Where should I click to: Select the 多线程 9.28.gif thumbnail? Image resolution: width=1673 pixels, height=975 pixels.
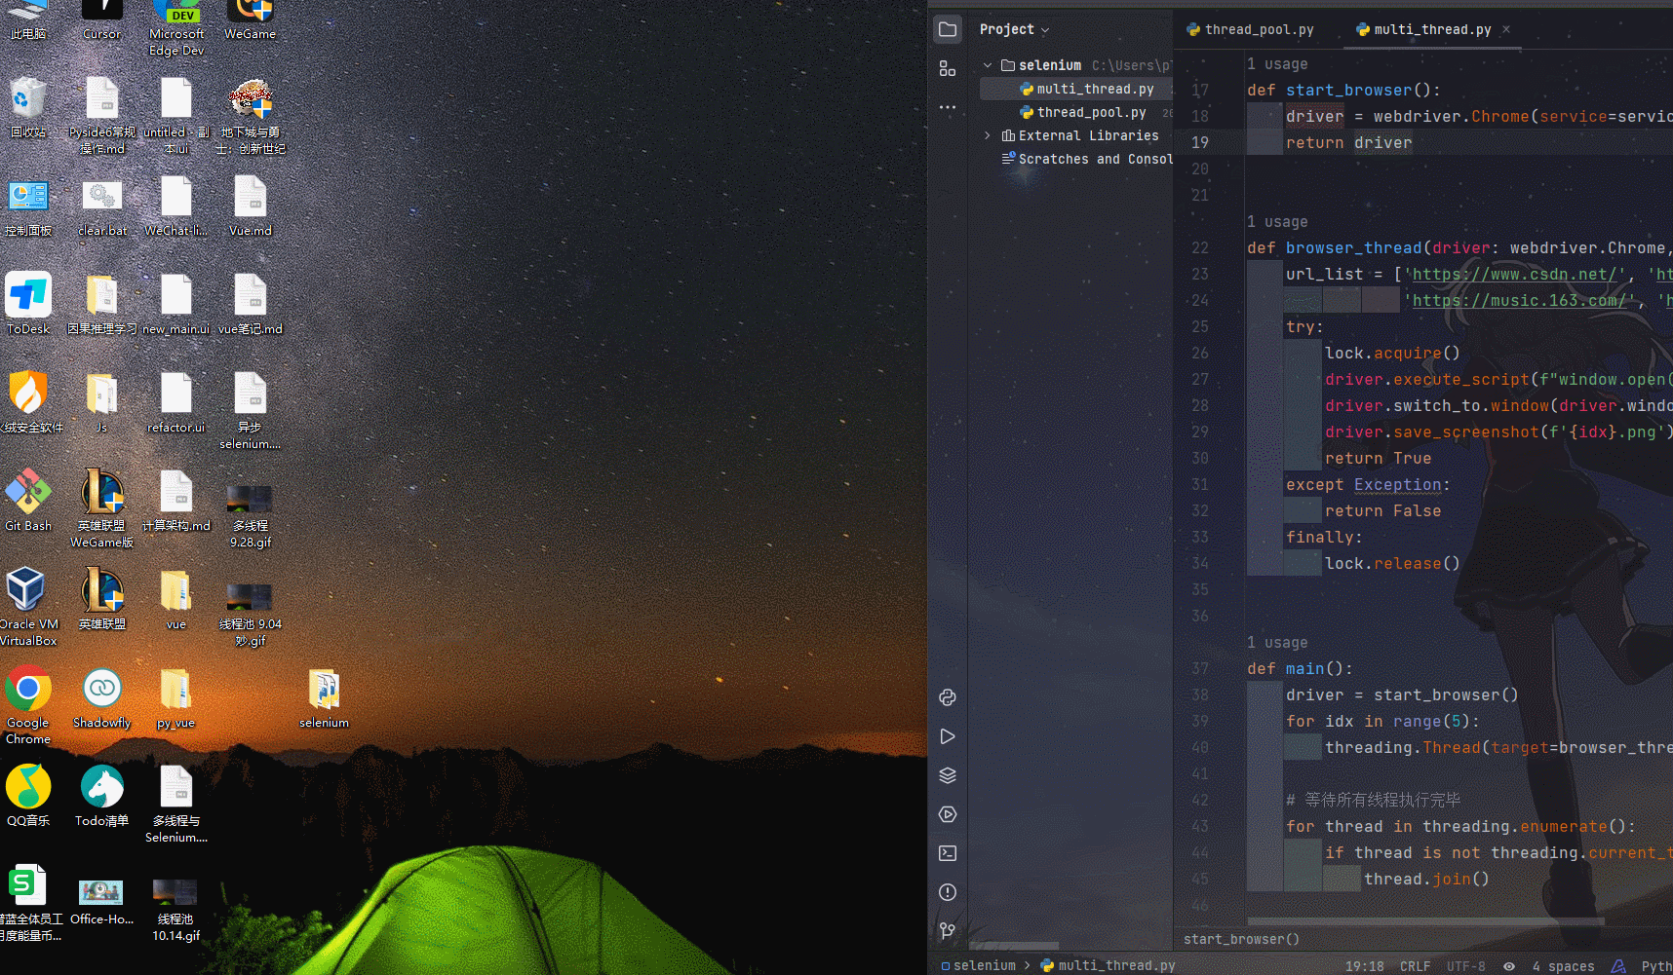pos(251,517)
